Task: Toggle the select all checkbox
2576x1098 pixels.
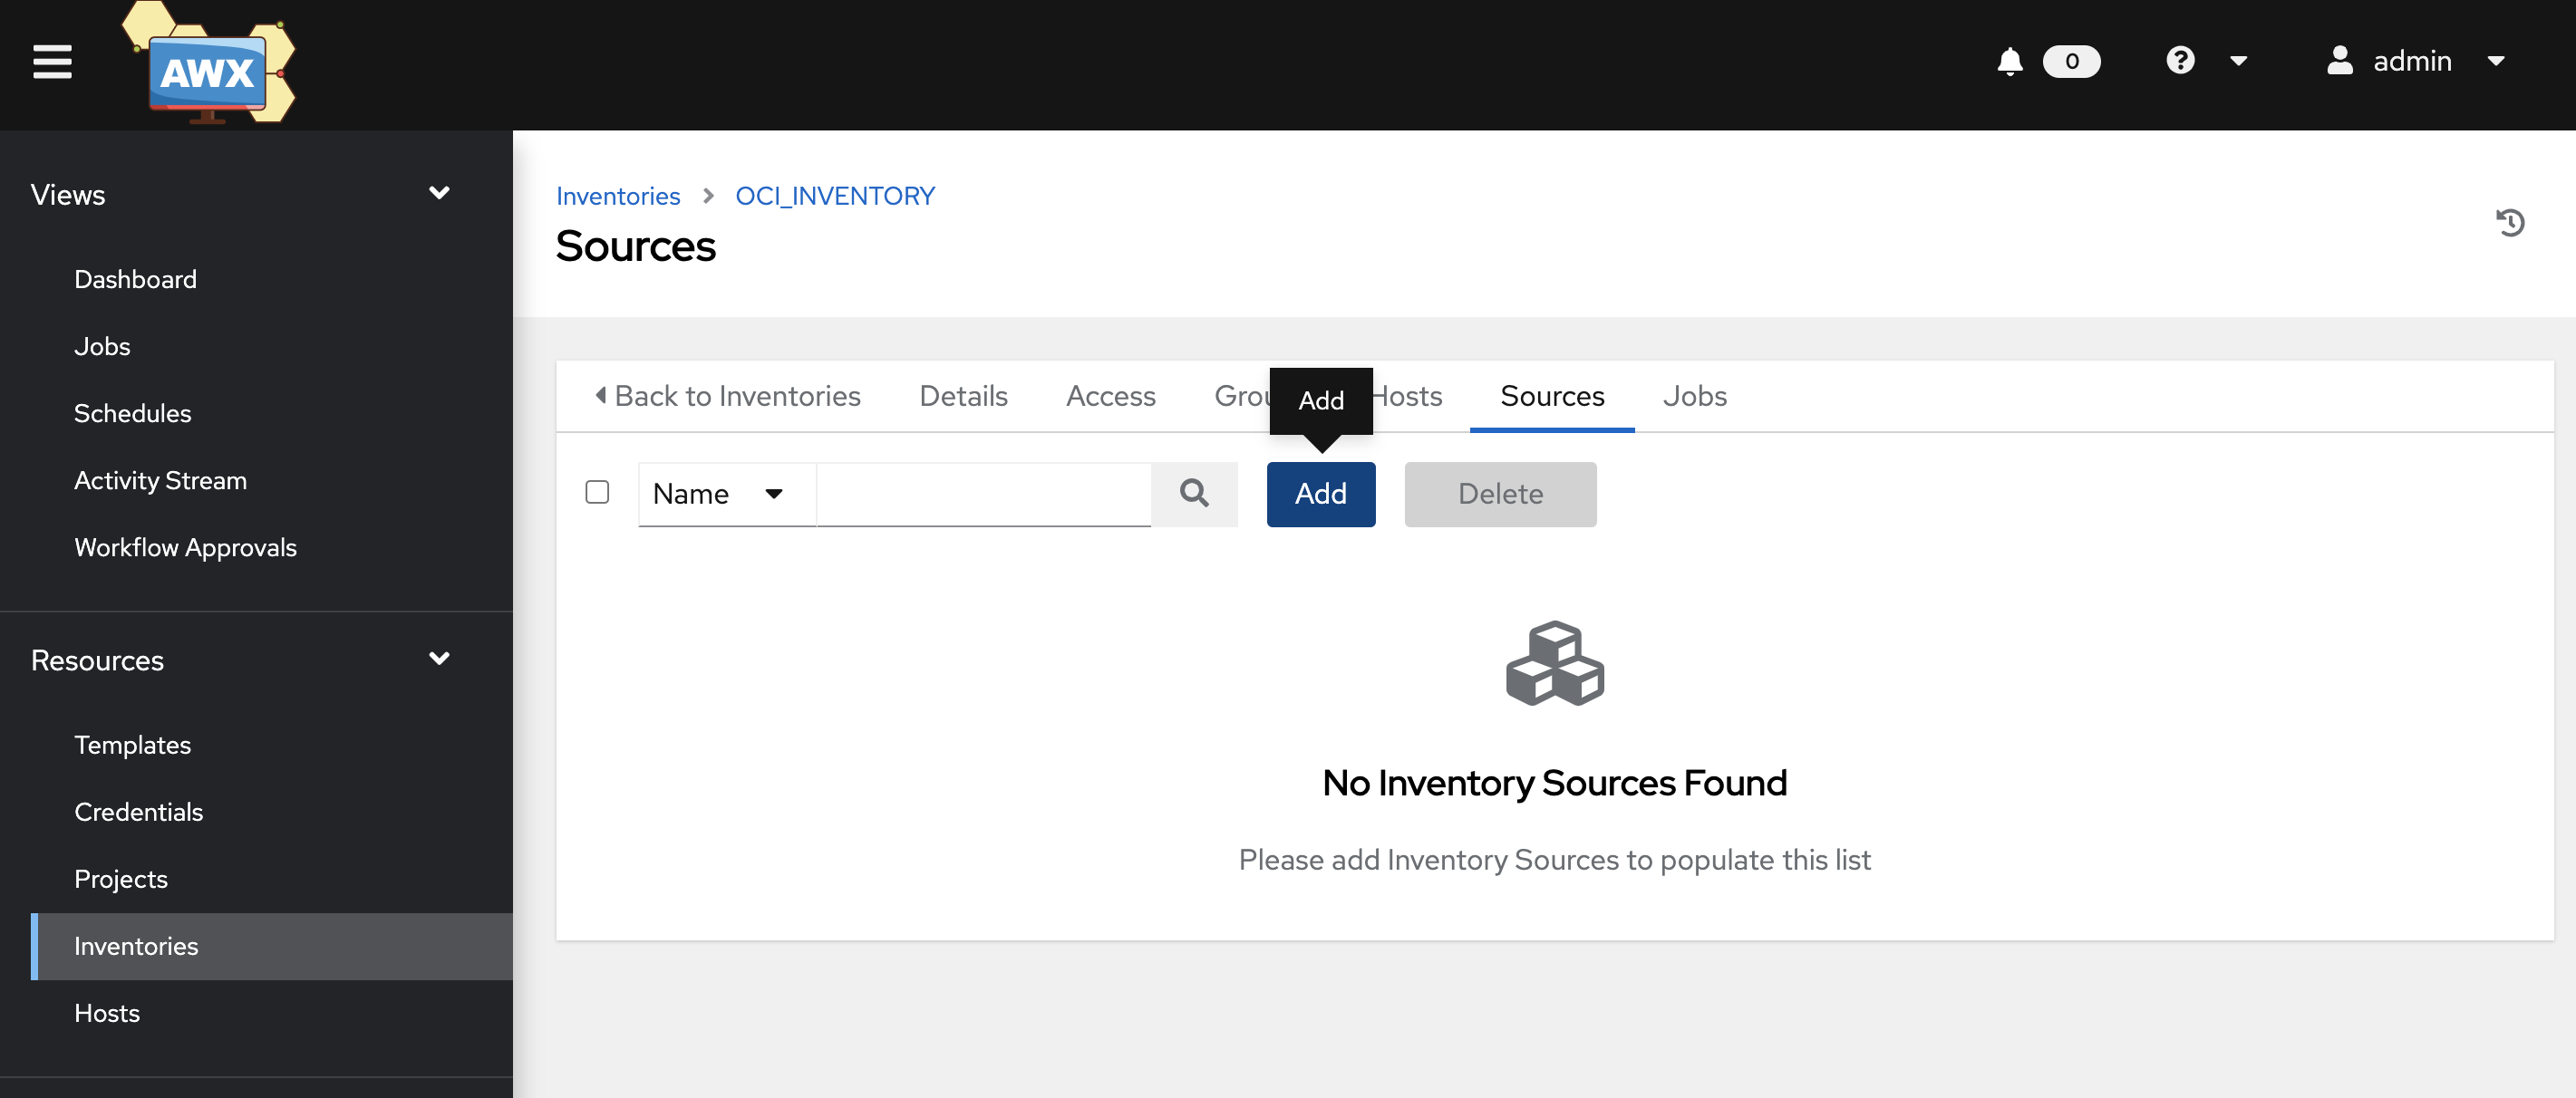Action: point(598,492)
